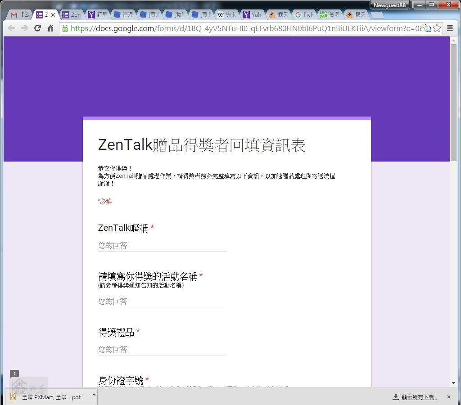Click the 請填寫你得獎的活動名稱 question label

tap(148, 276)
